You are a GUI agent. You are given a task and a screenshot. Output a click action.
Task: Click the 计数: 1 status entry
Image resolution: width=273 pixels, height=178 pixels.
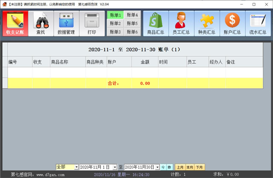click(x=178, y=174)
